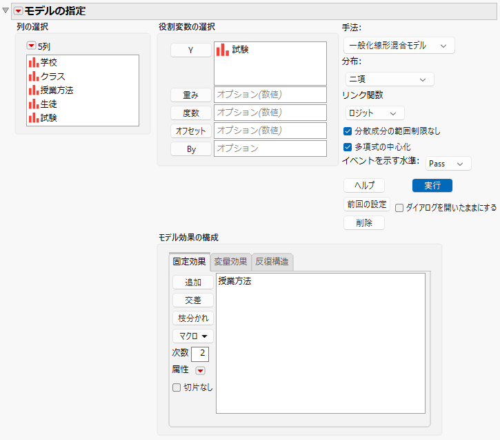Click the 削除 button
This screenshot has height=440, width=500.
[364, 222]
